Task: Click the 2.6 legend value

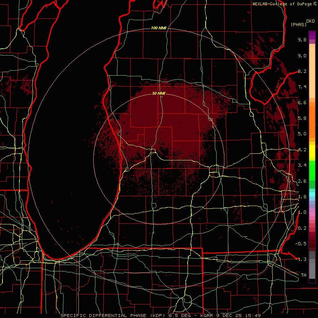Action: coord(302,181)
